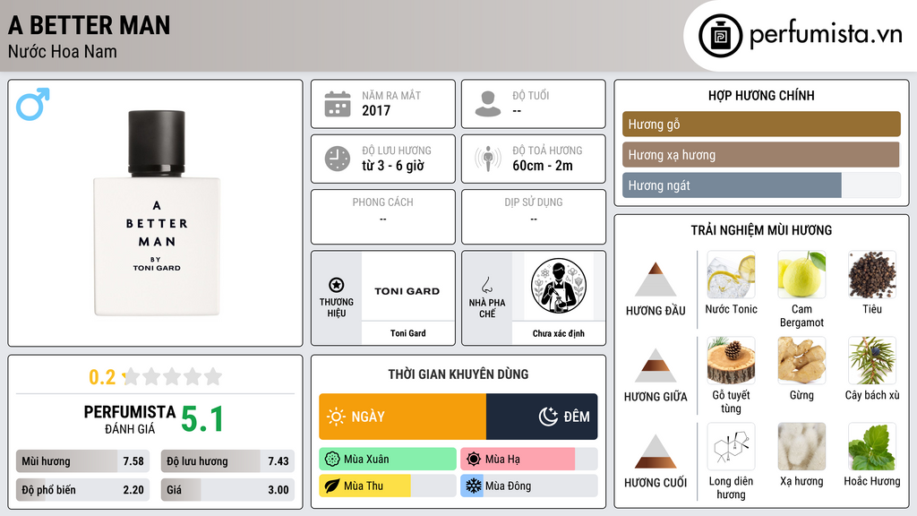Image resolution: width=917 pixels, height=516 pixels.
Task: Click the star badge Thương hiệu icon
Action: pos(337,285)
